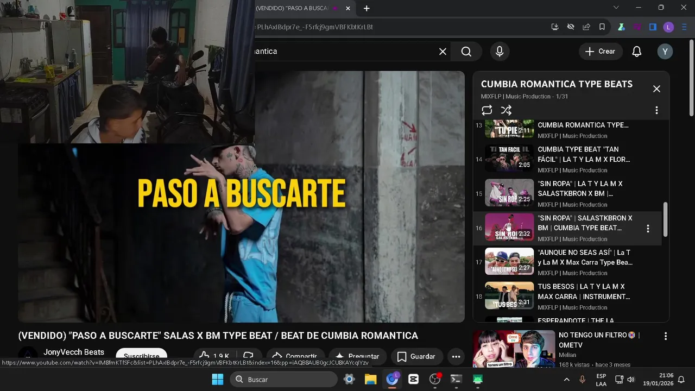
Task: Open JonyVecch Beats channel
Action: (74, 352)
